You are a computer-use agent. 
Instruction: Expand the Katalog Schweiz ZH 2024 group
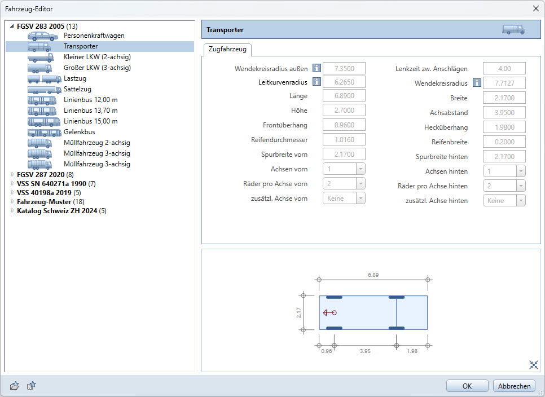pos(12,210)
